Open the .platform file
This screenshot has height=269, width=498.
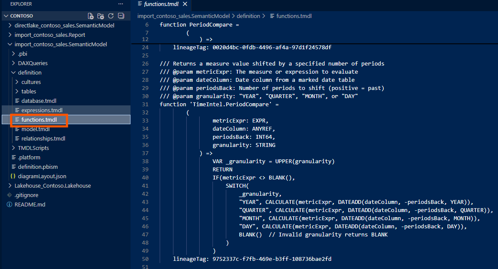click(29, 158)
